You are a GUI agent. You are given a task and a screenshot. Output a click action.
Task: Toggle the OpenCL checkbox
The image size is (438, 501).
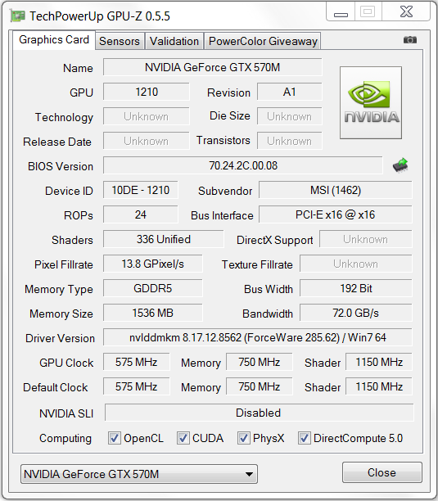pyautogui.click(x=115, y=438)
